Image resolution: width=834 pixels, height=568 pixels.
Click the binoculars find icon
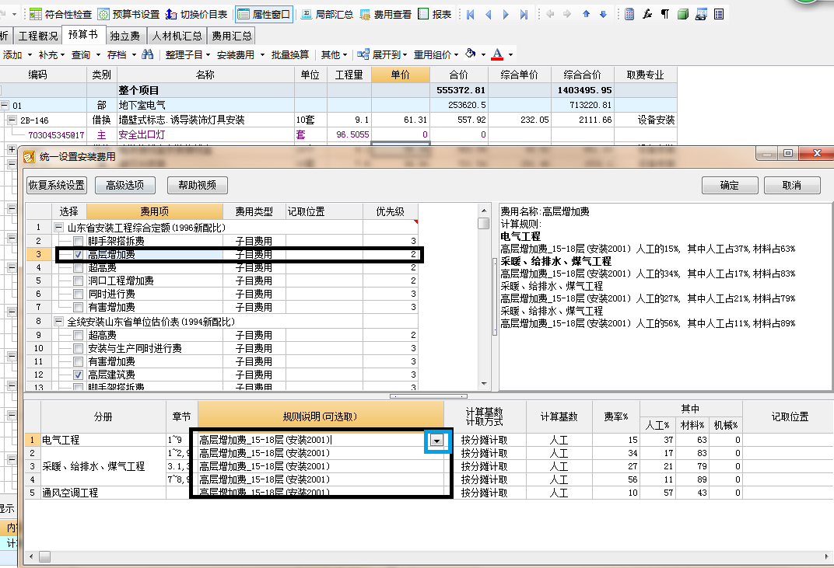click(147, 54)
